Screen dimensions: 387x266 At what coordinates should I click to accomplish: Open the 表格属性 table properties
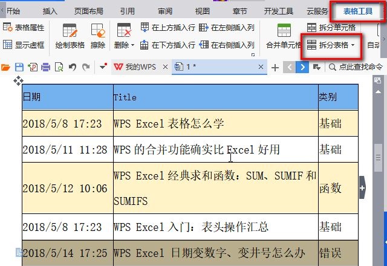(24, 27)
